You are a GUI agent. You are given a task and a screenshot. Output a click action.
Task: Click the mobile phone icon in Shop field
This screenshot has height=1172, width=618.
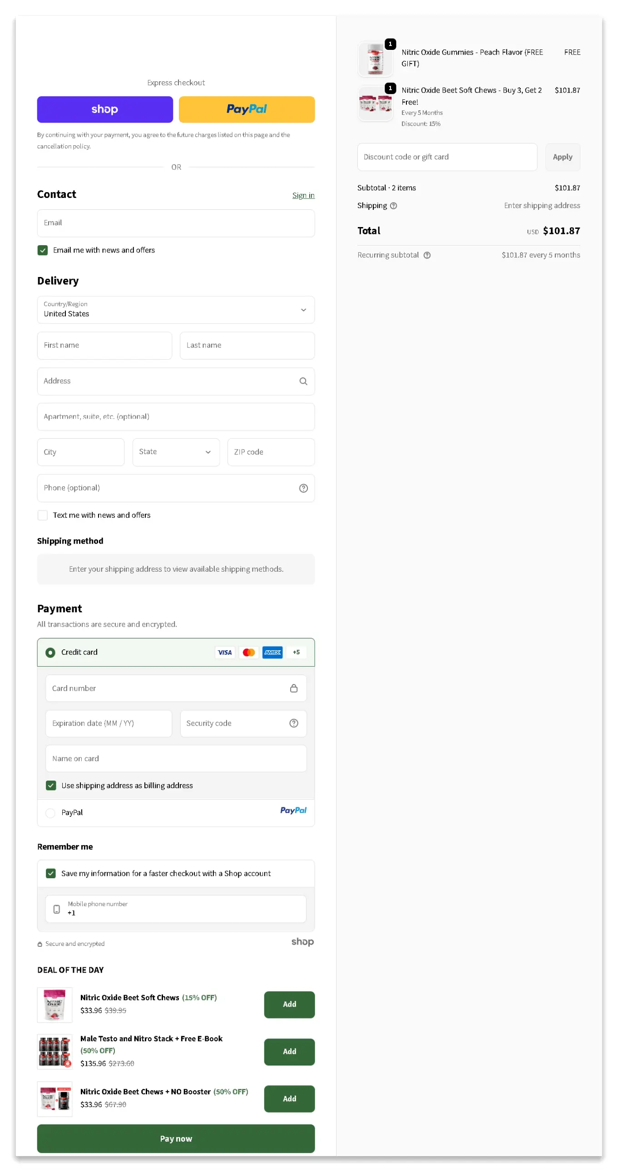click(x=57, y=909)
